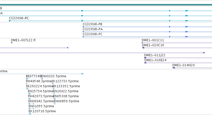This screenshot has width=212, height=115.
Task: Select the EK120716.5prime EST label
Action: (42, 111)
